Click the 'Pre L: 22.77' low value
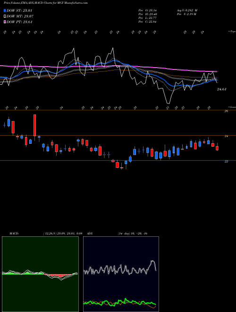This screenshot has width=236, height=312. click(147, 18)
